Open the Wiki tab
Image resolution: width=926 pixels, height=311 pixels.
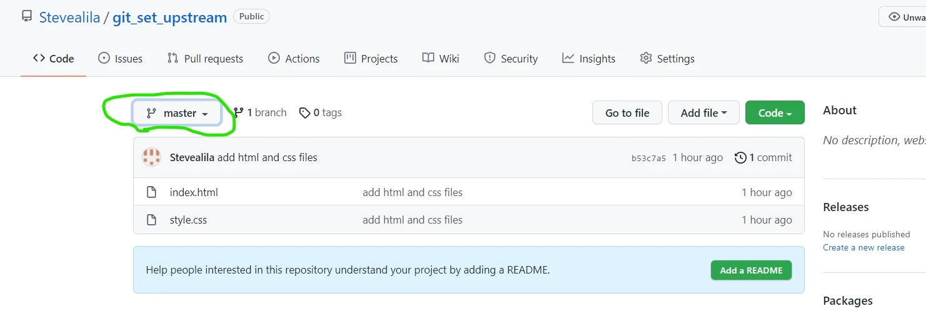(x=441, y=59)
